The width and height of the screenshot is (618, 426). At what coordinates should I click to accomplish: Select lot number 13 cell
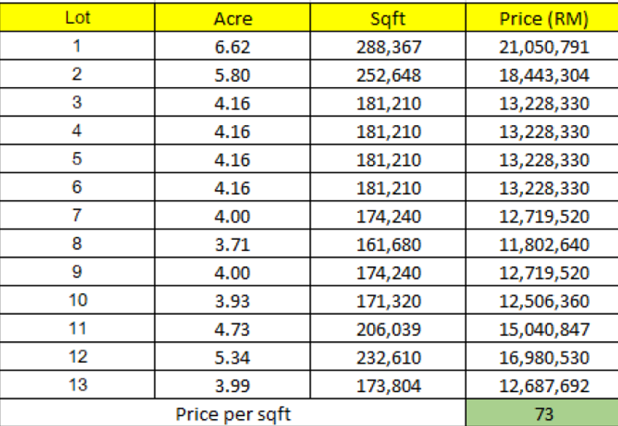(x=76, y=386)
